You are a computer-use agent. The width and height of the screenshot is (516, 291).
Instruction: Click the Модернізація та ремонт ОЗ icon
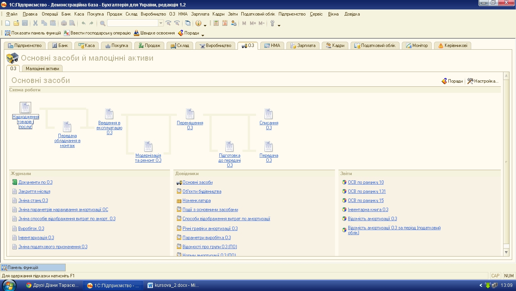[x=148, y=146]
